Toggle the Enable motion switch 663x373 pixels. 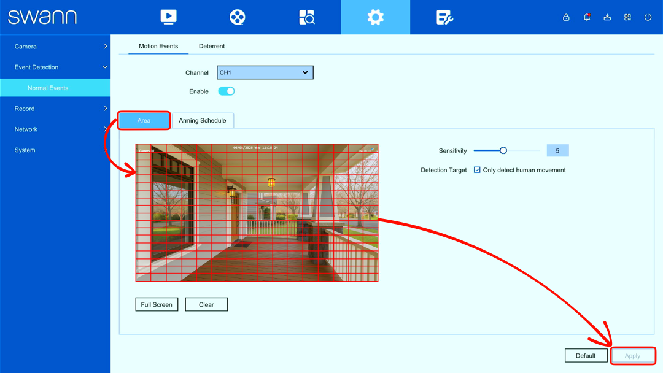pos(226,91)
